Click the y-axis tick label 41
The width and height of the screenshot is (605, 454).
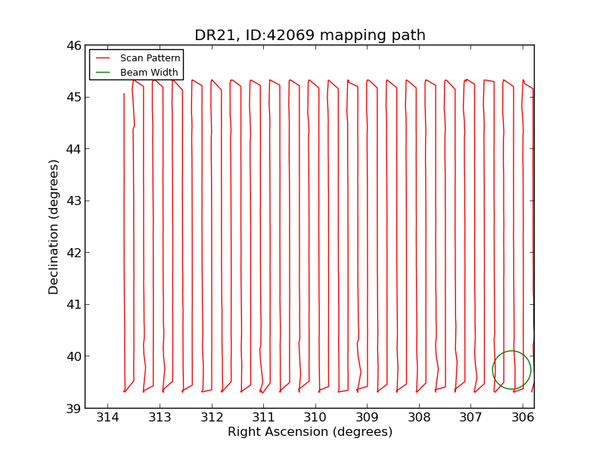pyautogui.click(x=73, y=305)
